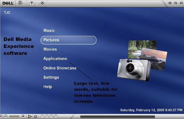Select Help from the main menu
Screen dimensions: 184x119
[48, 87]
